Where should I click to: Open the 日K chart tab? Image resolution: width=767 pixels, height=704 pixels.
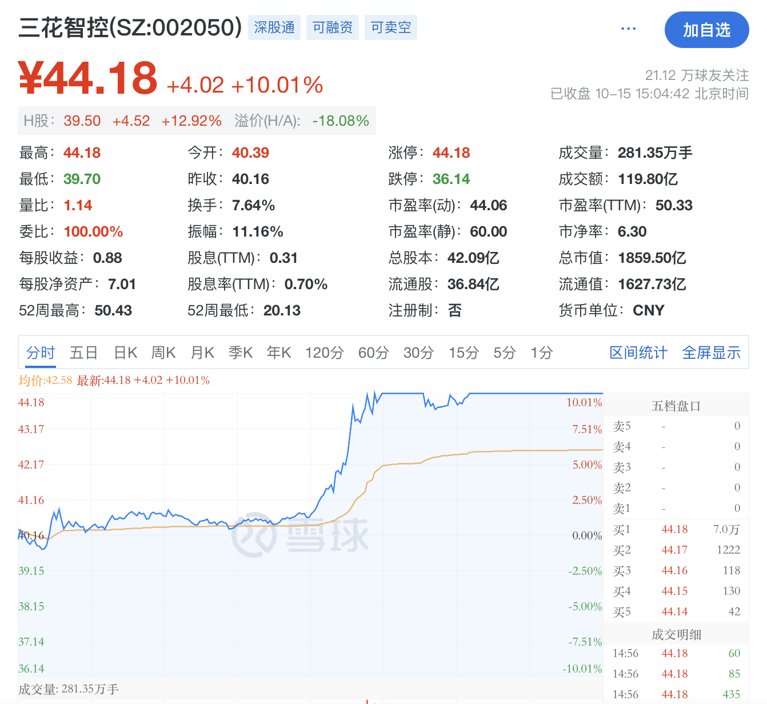pyautogui.click(x=126, y=353)
